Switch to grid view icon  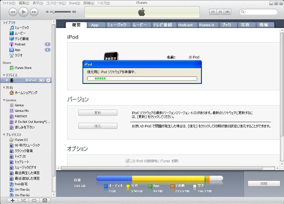coord(220,12)
